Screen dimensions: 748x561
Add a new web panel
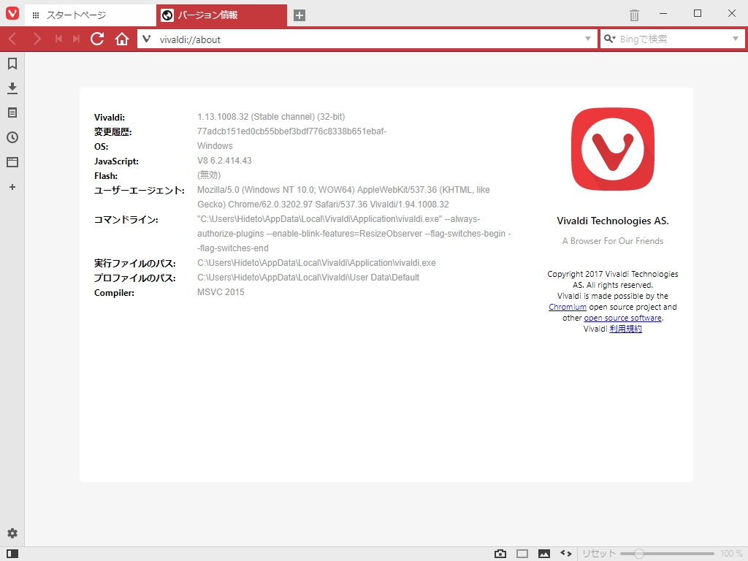pyautogui.click(x=12, y=187)
